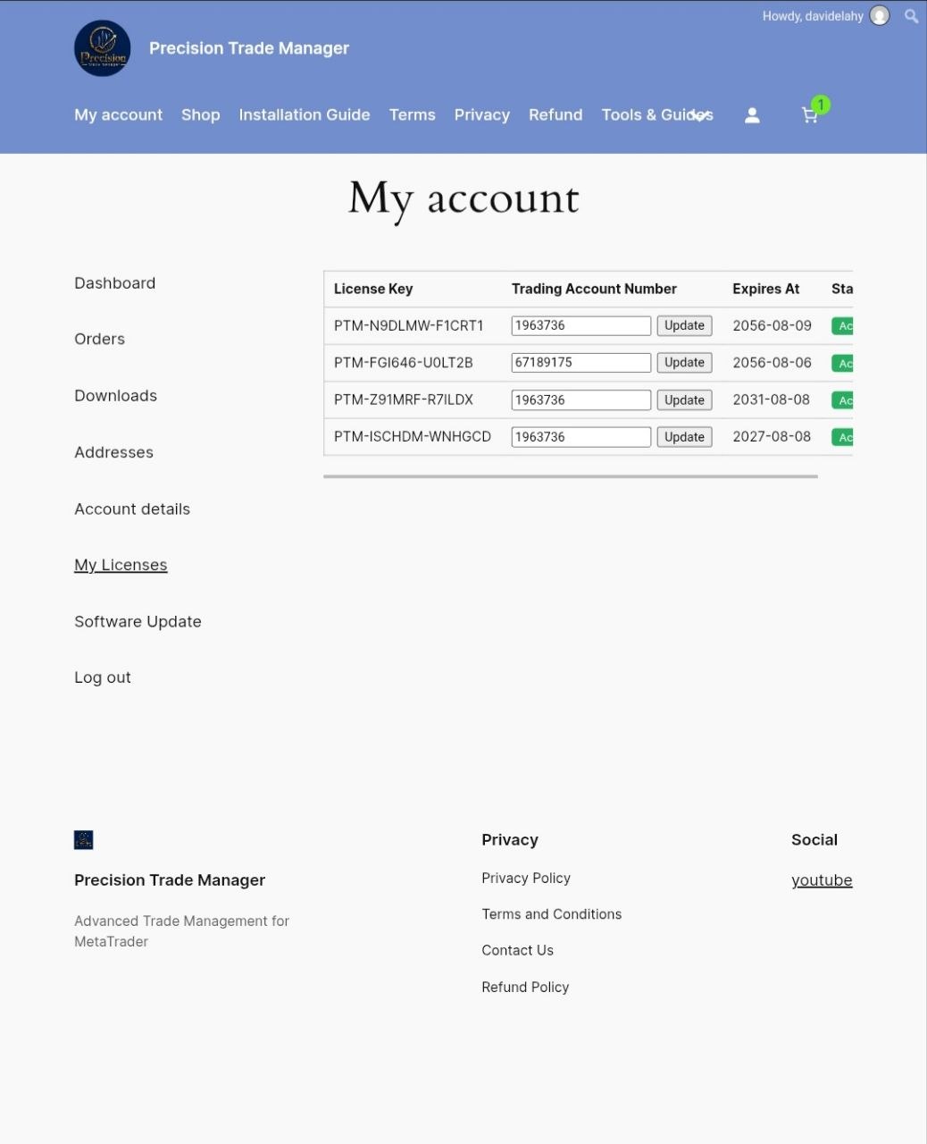Open Orders in the account sidebar
The width and height of the screenshot is (927, 1144).
pyautogui.click(x=100, y=339)
